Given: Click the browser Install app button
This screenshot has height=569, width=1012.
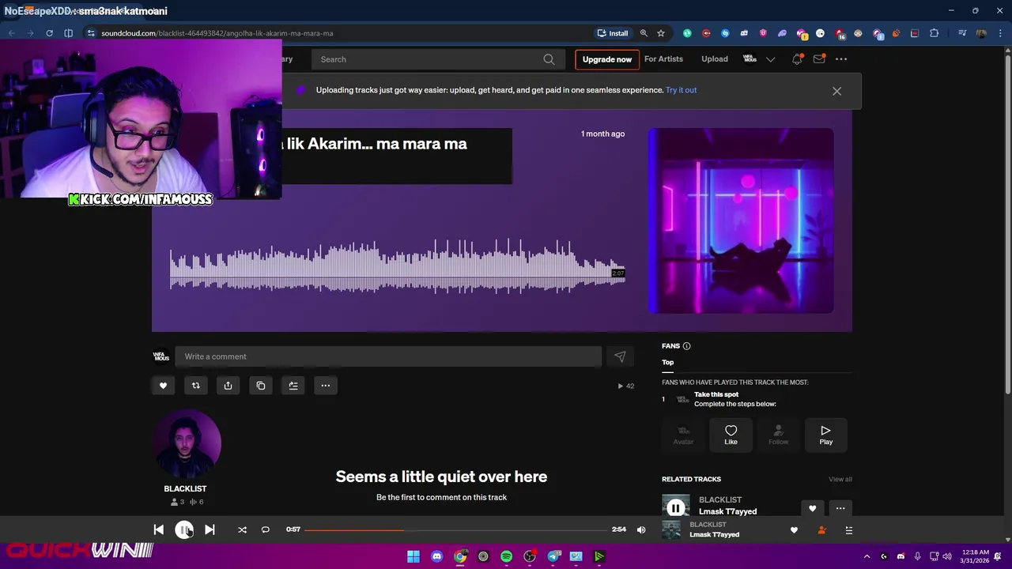Looking at the screenshot, I should [613, 33].
